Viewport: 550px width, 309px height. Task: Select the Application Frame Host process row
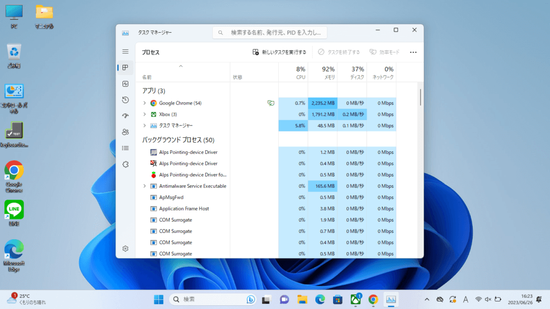tap(184, 209)
